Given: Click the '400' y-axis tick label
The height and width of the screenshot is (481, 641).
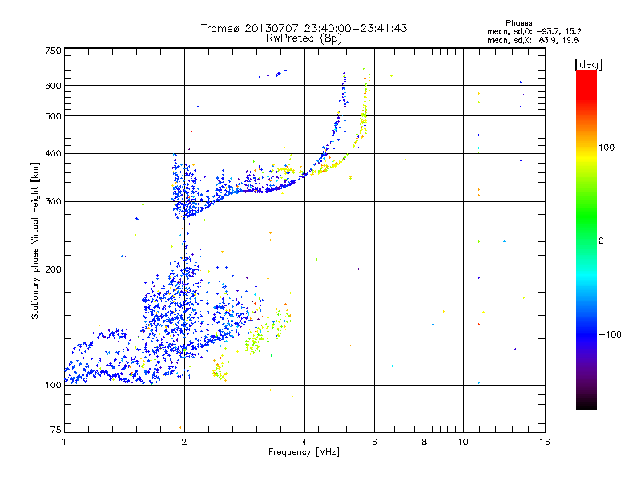Looking at the screenshot, I should (53, 154).
